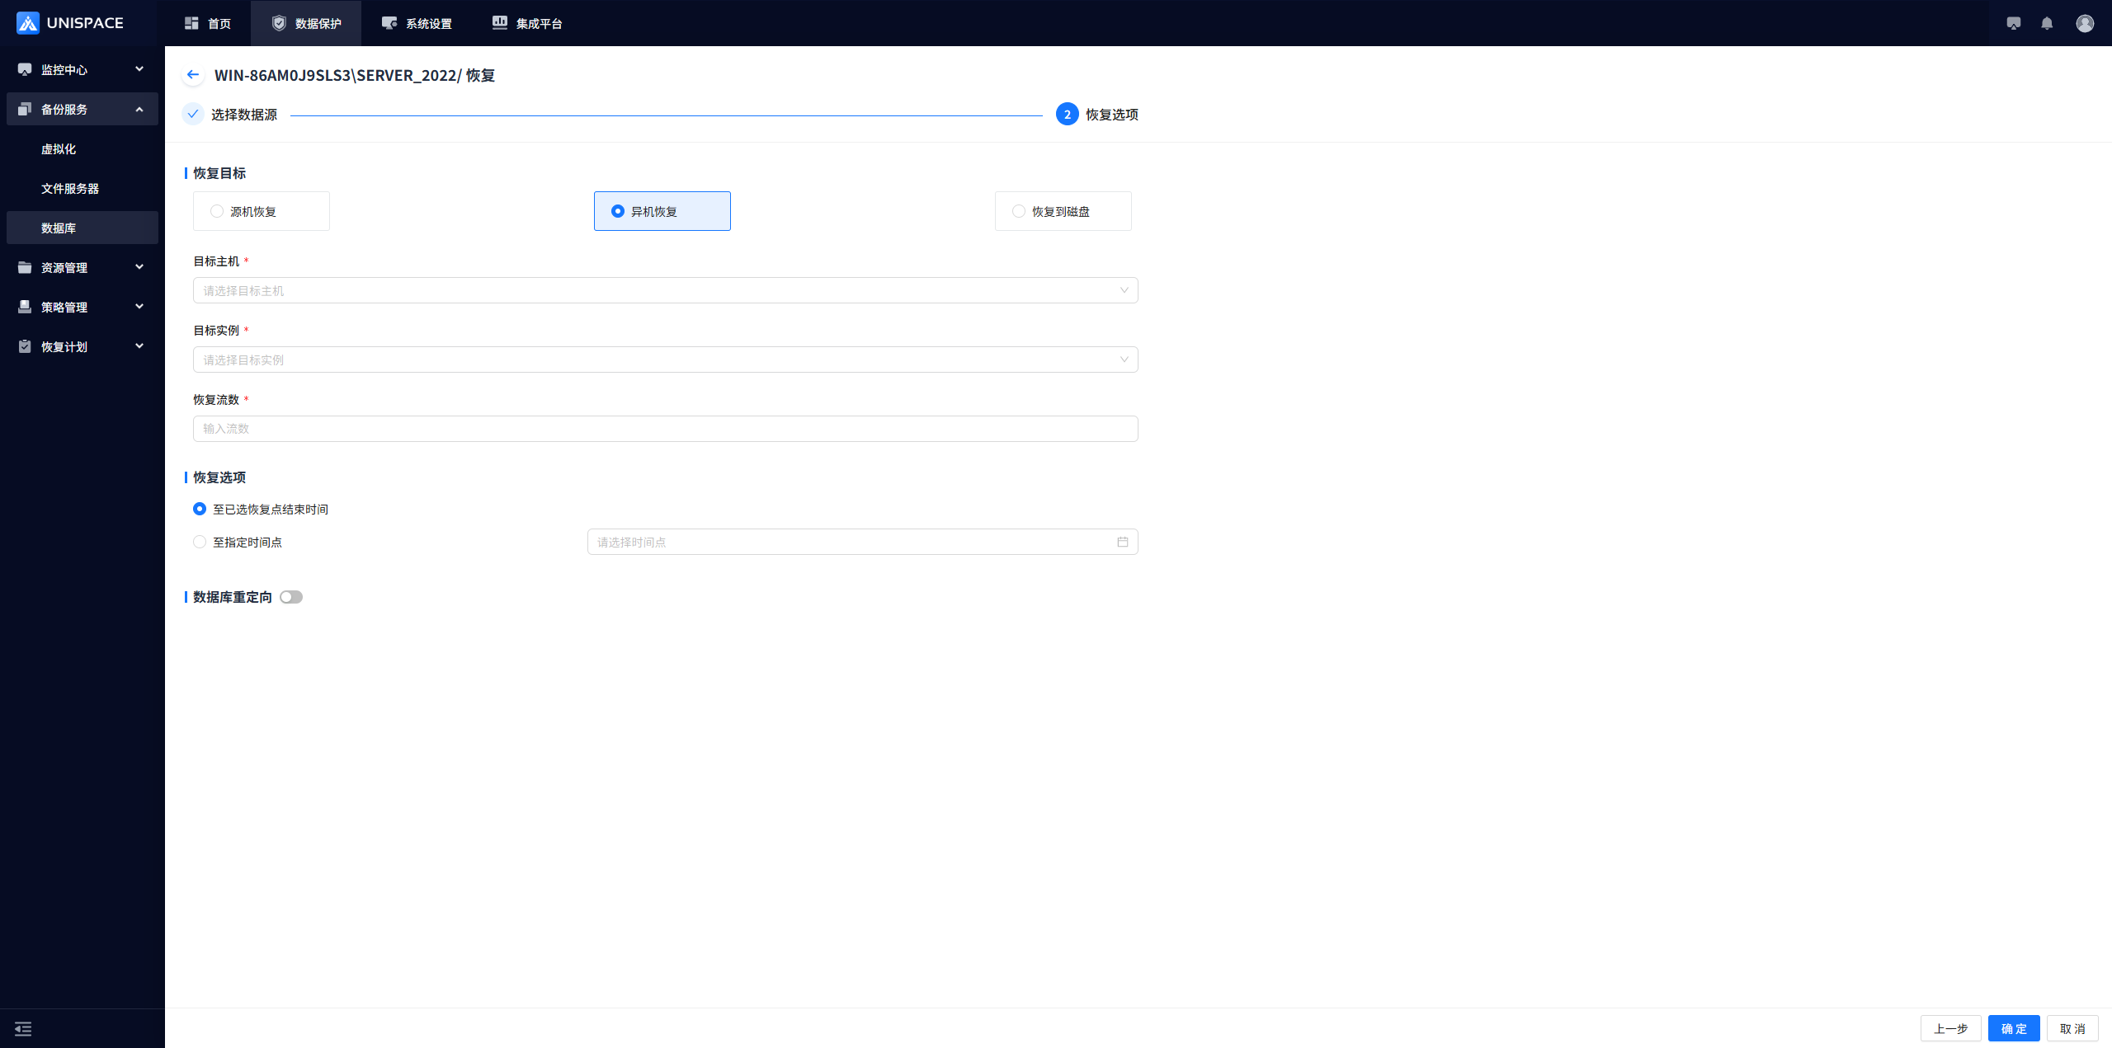Open the 目标实例 dropdown

pos(665,360)
